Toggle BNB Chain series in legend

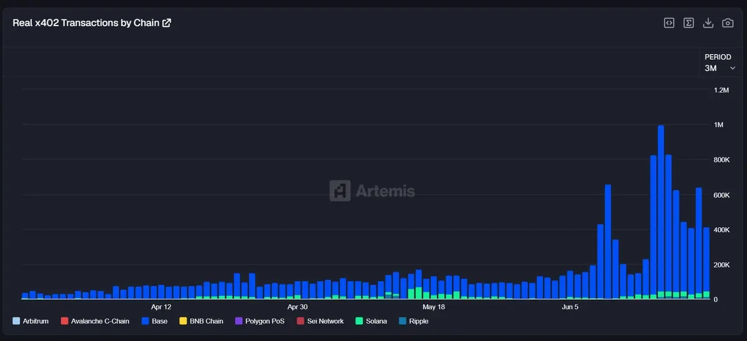(201, 321)
